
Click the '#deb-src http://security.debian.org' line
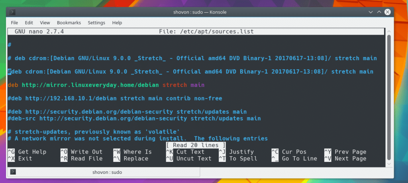coord(134,118)
